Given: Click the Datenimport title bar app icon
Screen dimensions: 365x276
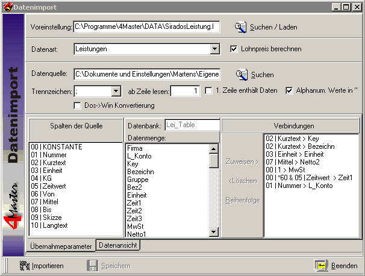Looking at the screenshot, I should (6, 6).
